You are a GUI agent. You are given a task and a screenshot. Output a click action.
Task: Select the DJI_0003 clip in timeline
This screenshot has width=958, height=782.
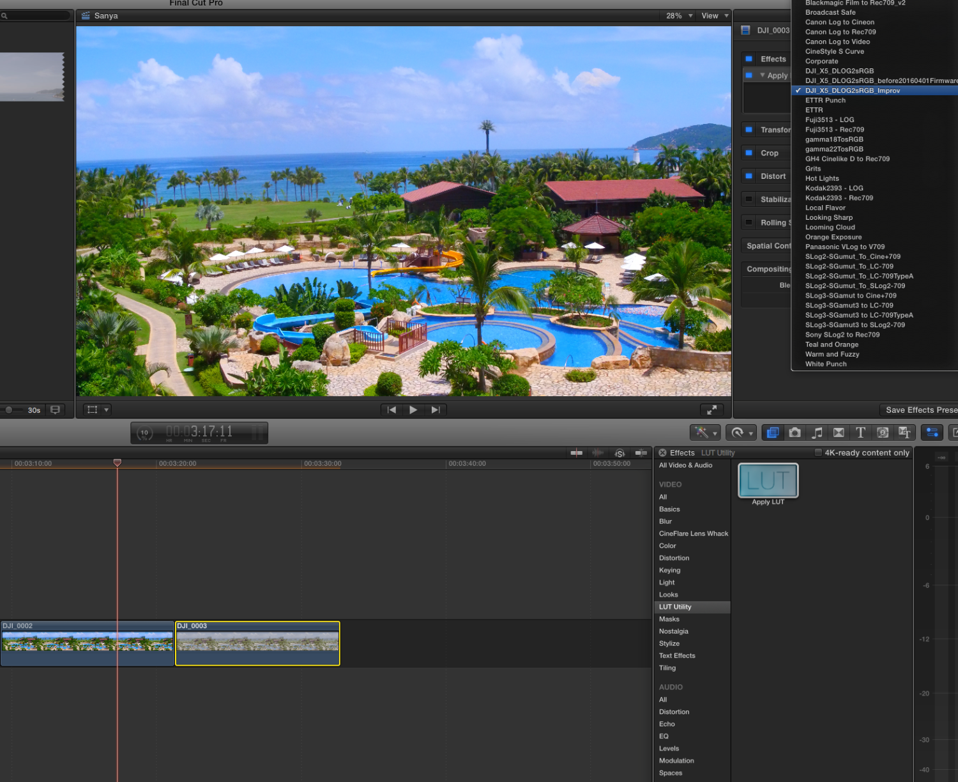(257, 643)
